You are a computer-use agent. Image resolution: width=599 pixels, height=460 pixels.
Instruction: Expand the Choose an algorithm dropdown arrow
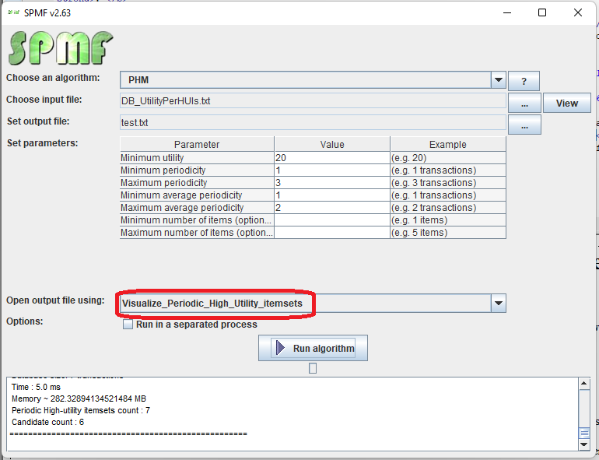click(498, 80)
